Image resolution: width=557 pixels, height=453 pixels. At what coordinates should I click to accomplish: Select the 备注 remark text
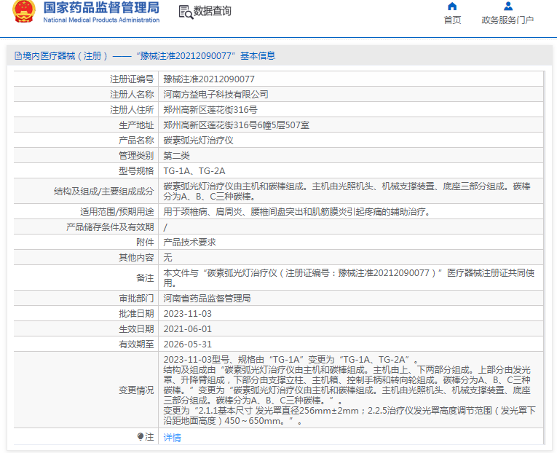pyautogui.click(x=349, y=277)
